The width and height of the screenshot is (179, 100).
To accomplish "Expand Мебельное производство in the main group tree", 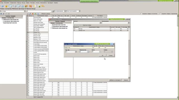I will (x=2, y=19).
